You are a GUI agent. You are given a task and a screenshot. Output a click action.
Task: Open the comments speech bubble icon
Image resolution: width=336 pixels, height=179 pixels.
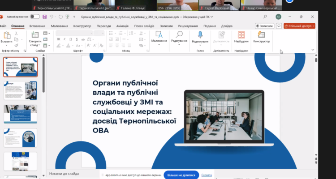click(279, 26)
